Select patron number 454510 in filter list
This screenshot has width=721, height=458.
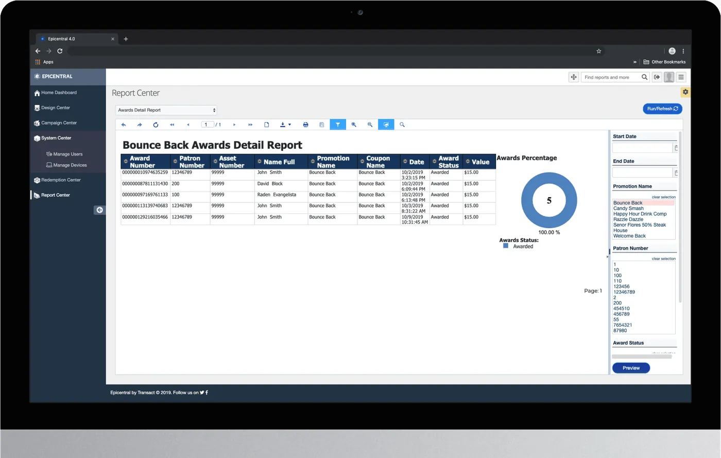pyautogui.click(x=621, y=309)
